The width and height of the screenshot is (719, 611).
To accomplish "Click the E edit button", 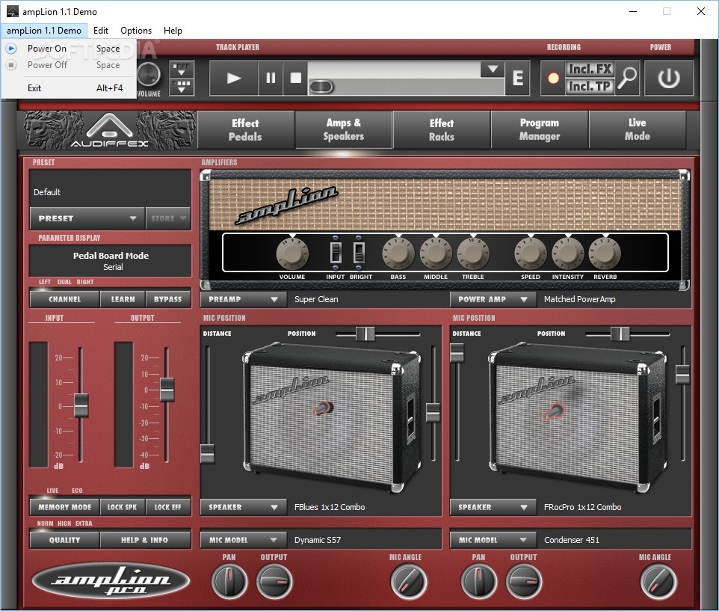I will coord(518,78).
